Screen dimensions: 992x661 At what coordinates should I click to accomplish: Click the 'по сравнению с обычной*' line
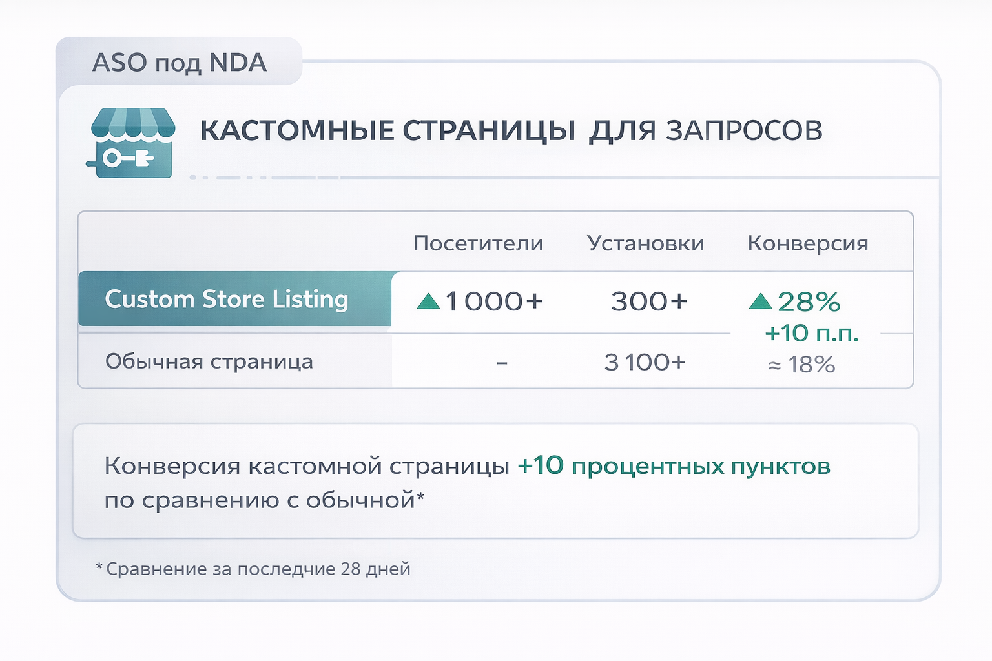264,500
